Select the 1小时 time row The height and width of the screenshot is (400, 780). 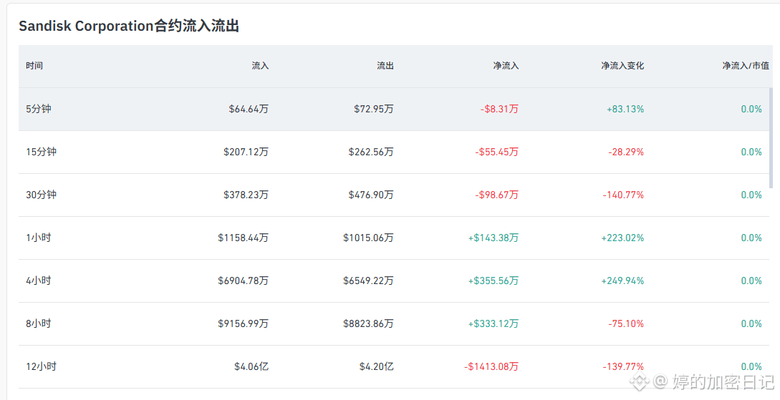[x=394, y=238]
